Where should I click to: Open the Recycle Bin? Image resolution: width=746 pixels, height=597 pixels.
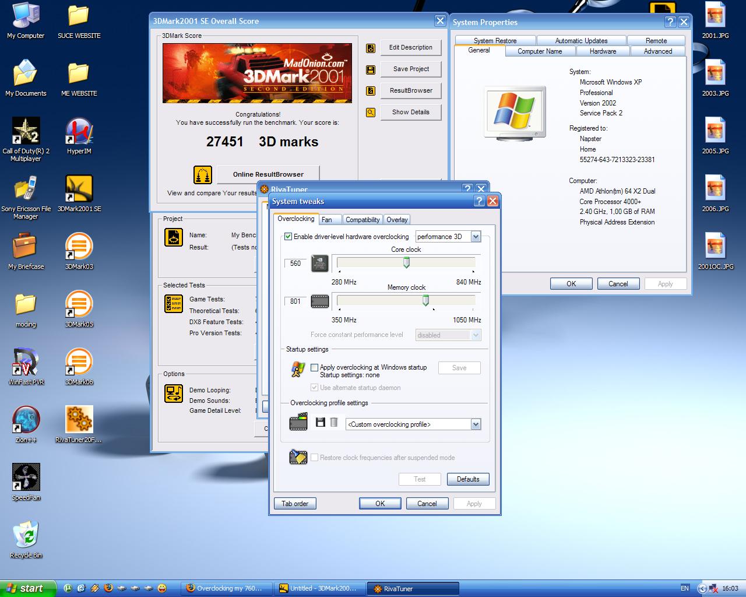26,540
